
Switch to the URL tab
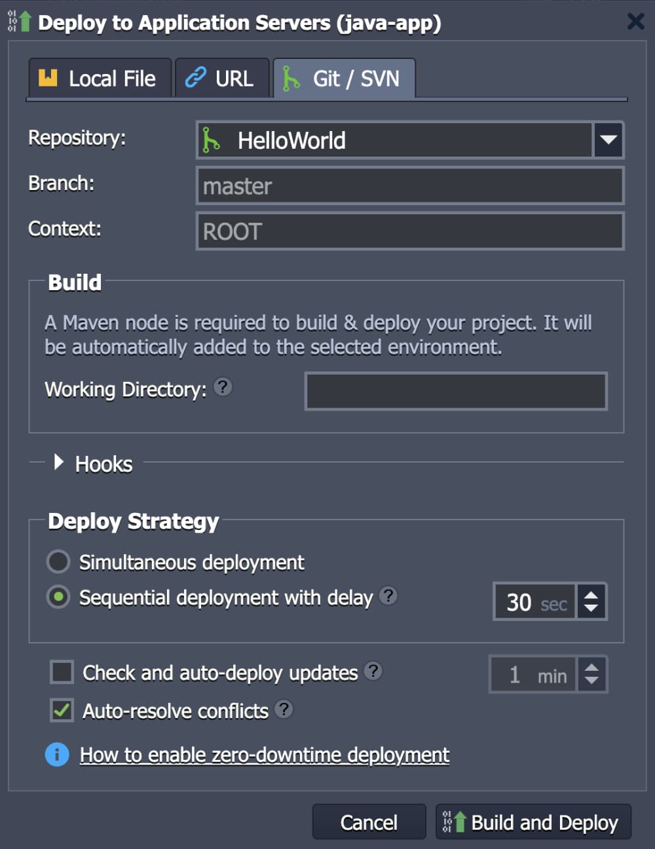222,79
